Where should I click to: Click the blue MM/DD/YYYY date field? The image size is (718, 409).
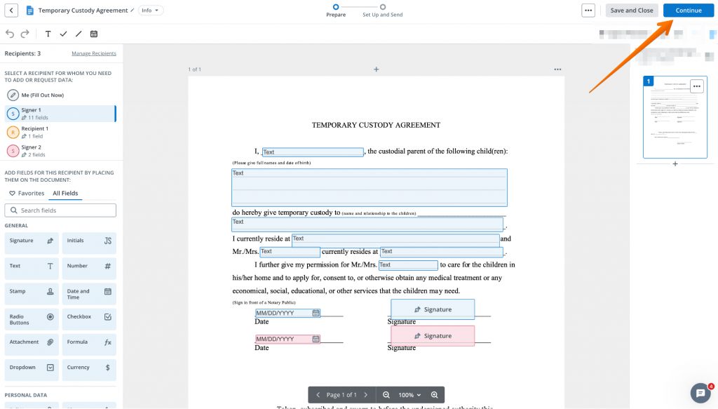point(287,314)
